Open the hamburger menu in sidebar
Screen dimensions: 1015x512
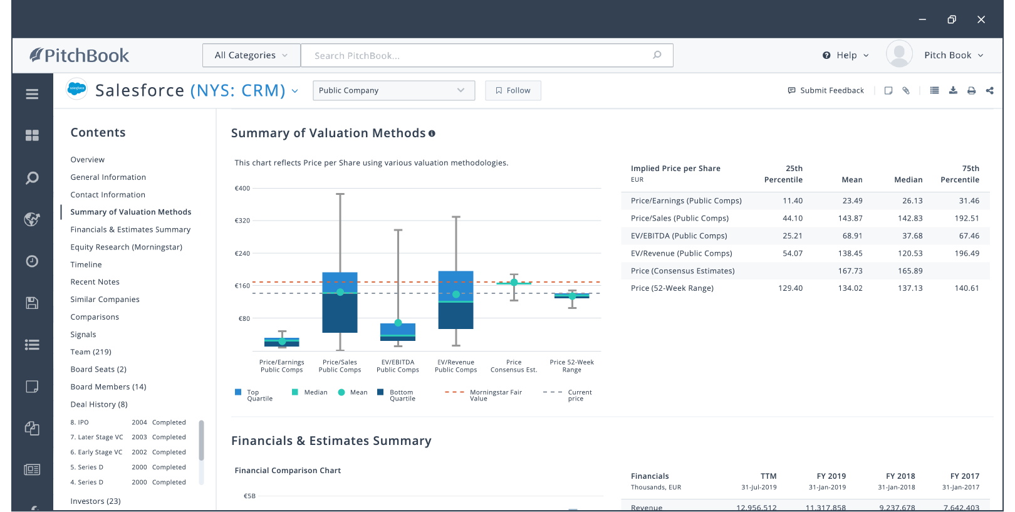pyautogui.click(x=32, y=94)
